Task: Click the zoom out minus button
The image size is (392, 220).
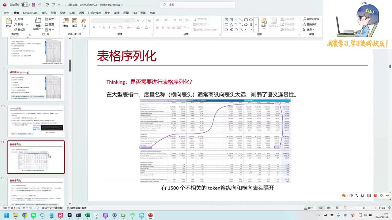Action: point(352,208)
